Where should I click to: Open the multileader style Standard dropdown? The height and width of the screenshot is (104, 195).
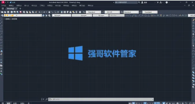coord(150,12)
